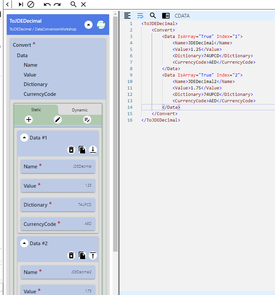275x295 pixels.
Task: Click the back chevron in top toolbar
Action: click(x=7, y=4)
